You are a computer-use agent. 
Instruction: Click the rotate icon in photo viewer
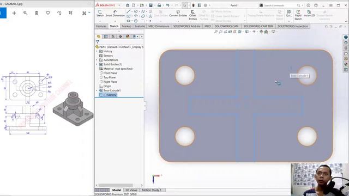coord(59,13)
